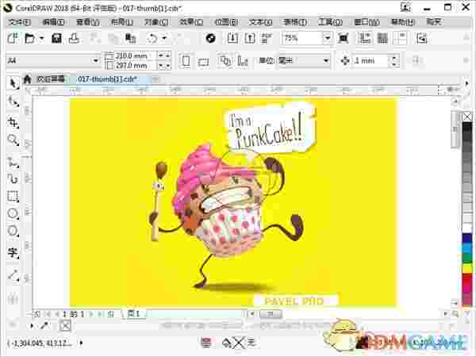
Task: Click the Undo arrow icon
Action: 152,38
